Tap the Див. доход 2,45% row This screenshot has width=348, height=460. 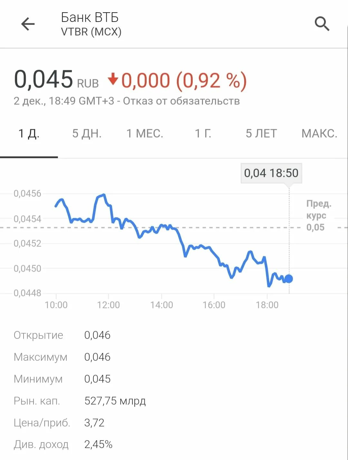63,445
